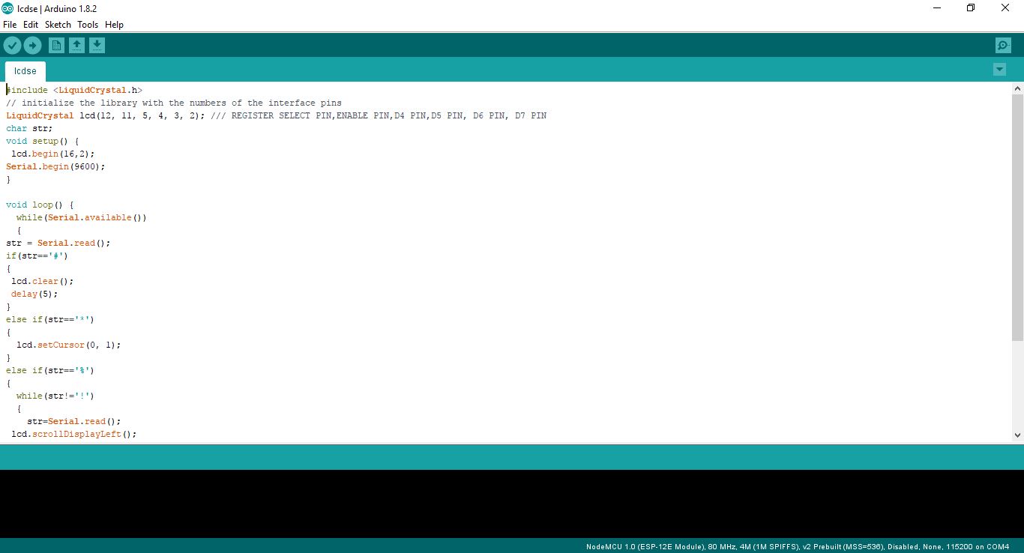
Task: Open the Tools menu
Action: pyautogui.click(x=88, y=25)
